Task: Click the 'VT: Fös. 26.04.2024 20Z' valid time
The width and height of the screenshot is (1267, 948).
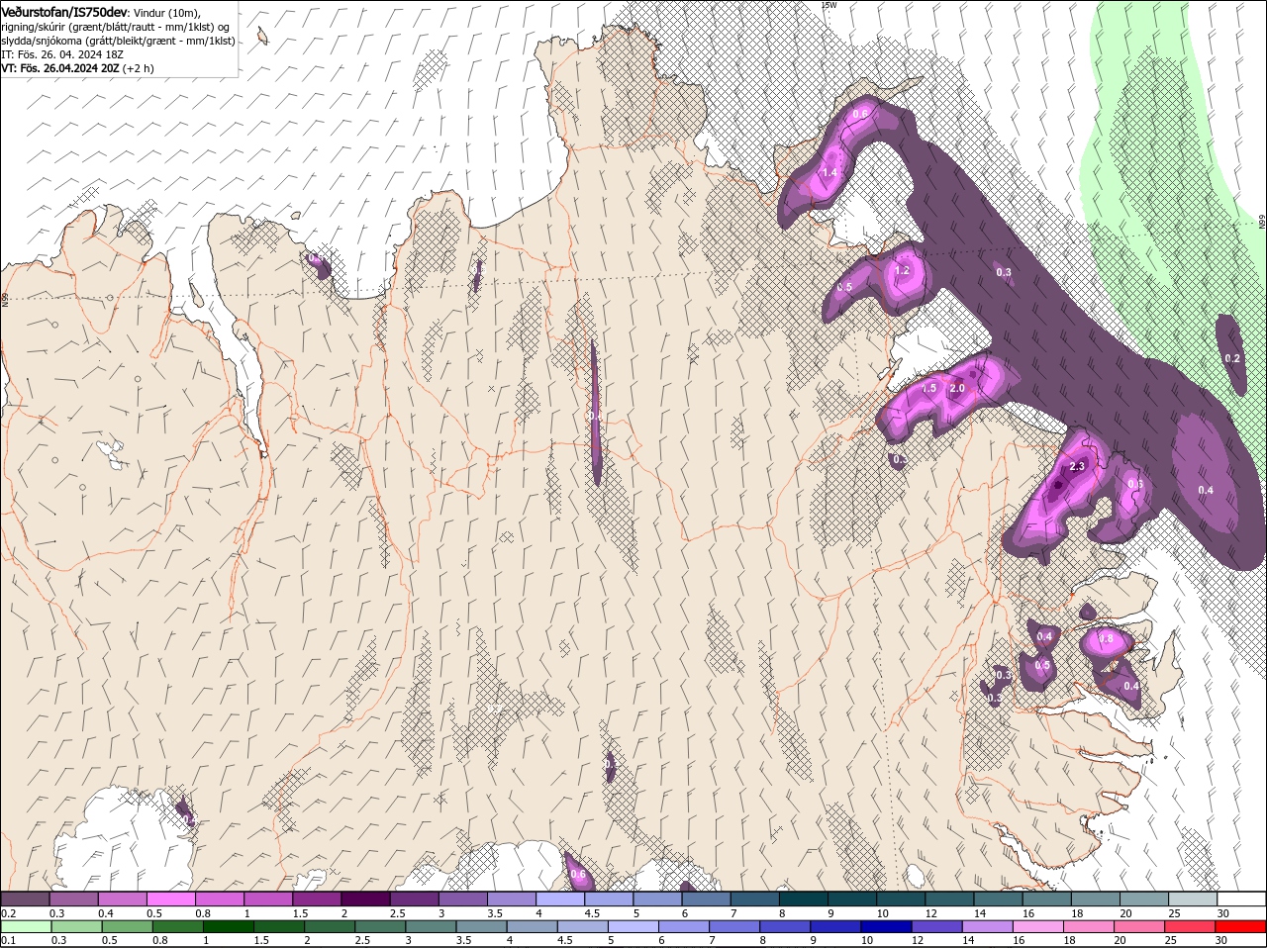Action: 60,68
